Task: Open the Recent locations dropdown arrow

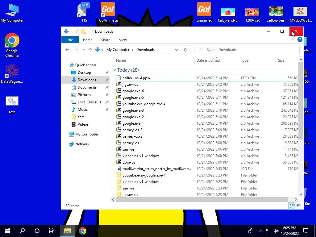Action: pos(84,50)
